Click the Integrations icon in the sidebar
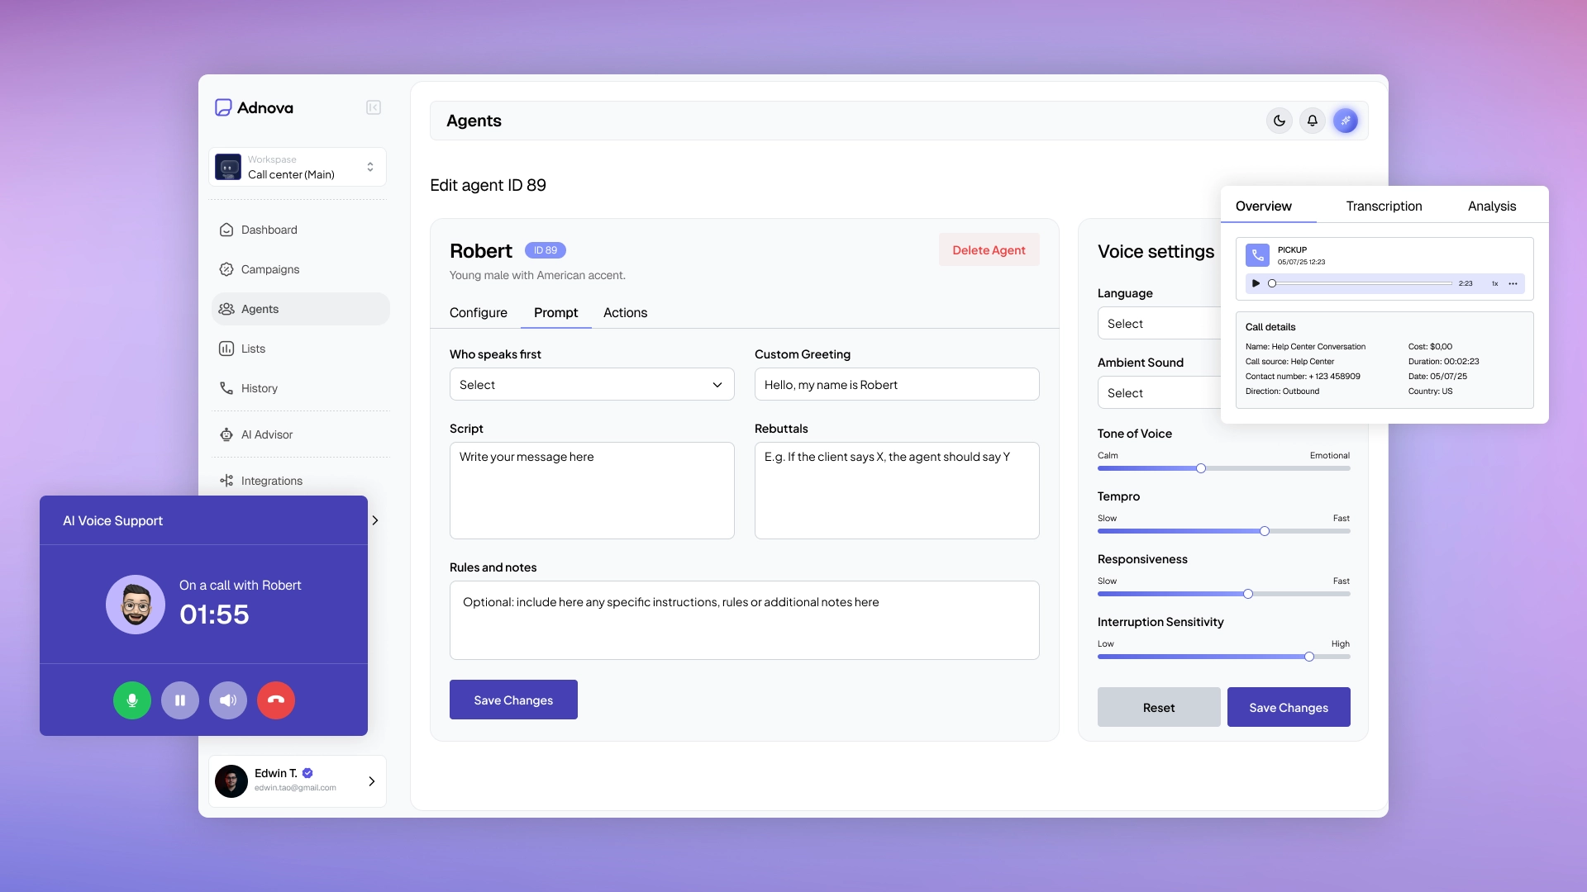 click(226, 481)
